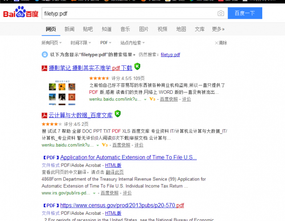Click 评价 in 云计算与大数据 result
285x221 pixels.
click(x=139, y=145)
